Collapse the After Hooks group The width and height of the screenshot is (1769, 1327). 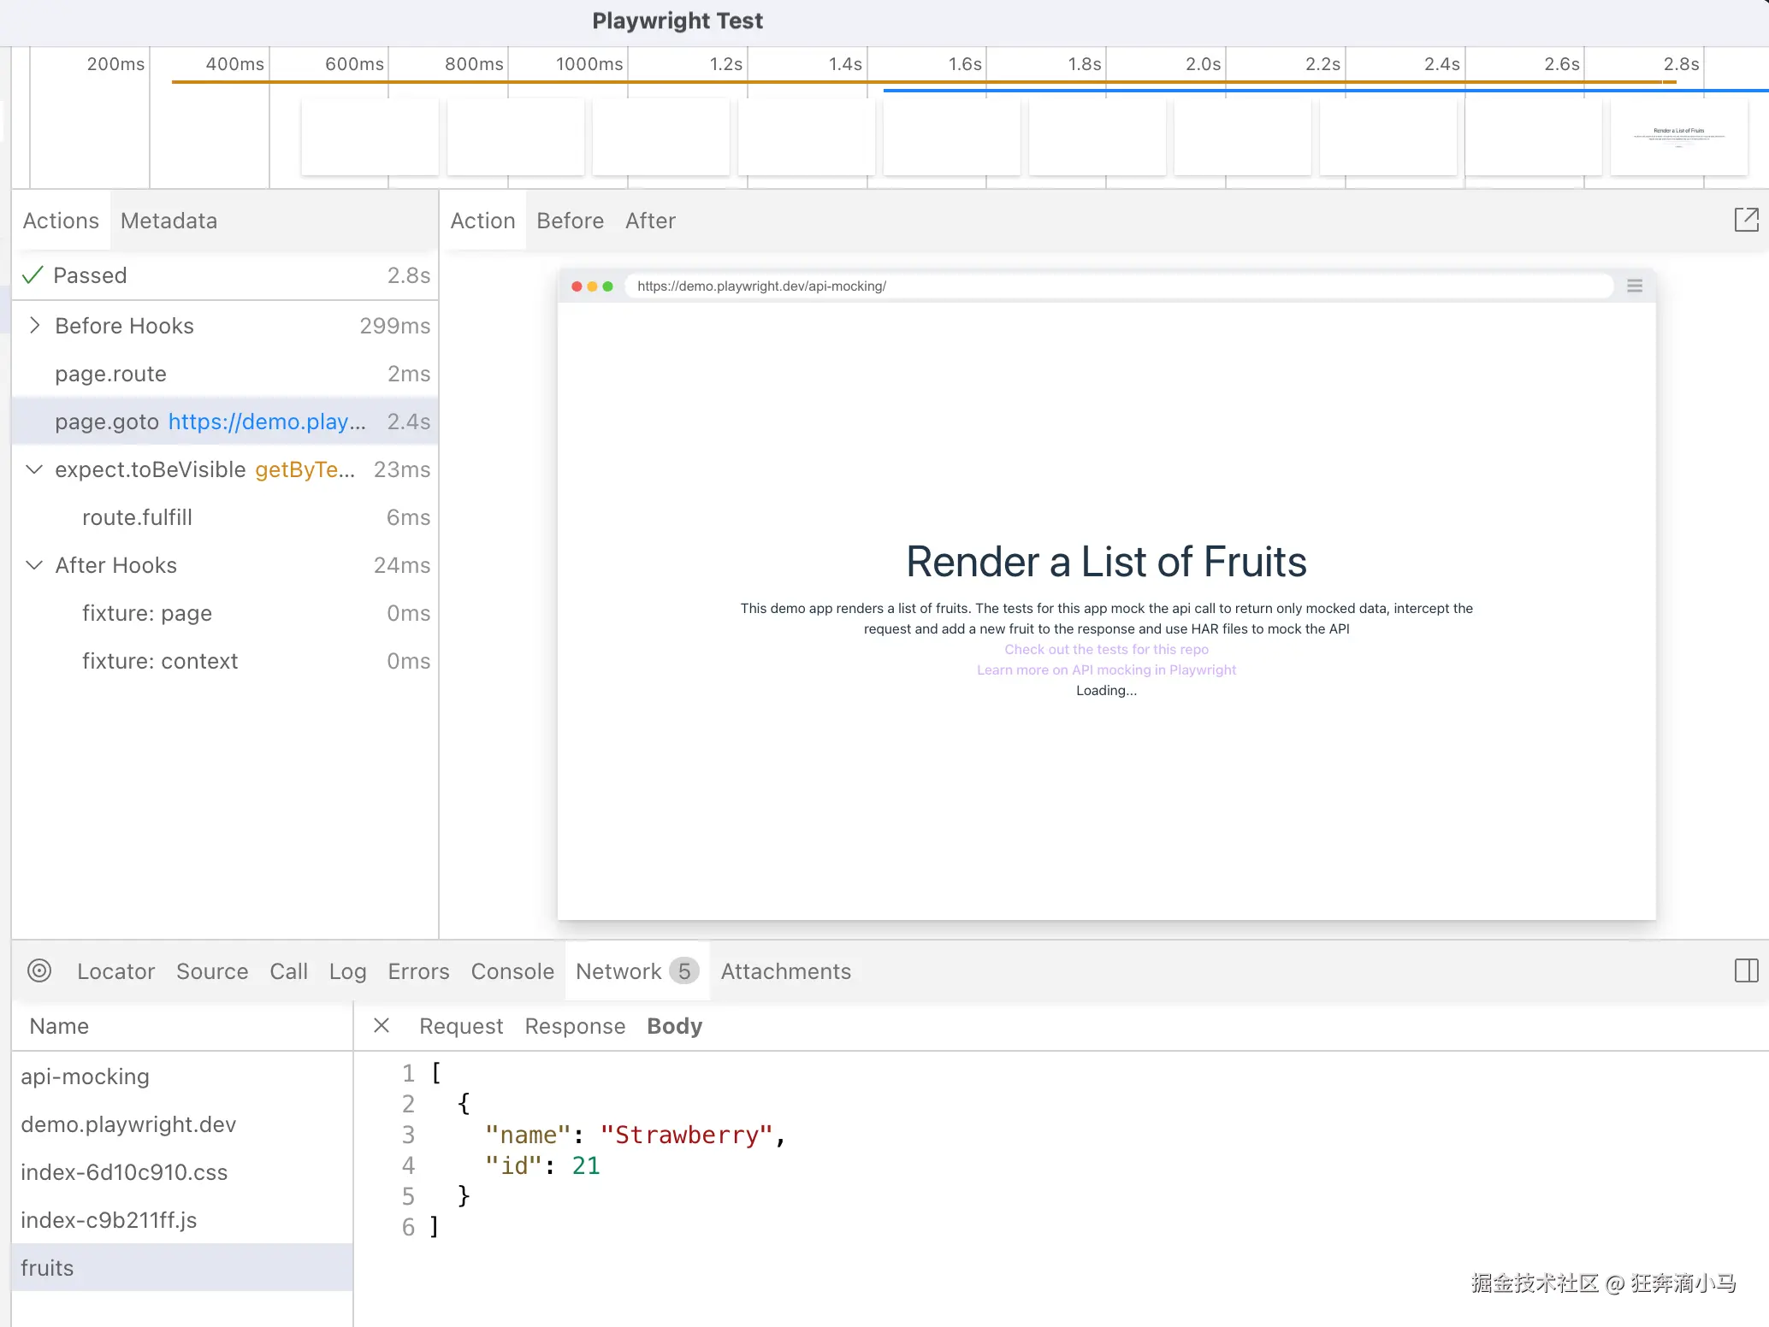click(34, 565)
